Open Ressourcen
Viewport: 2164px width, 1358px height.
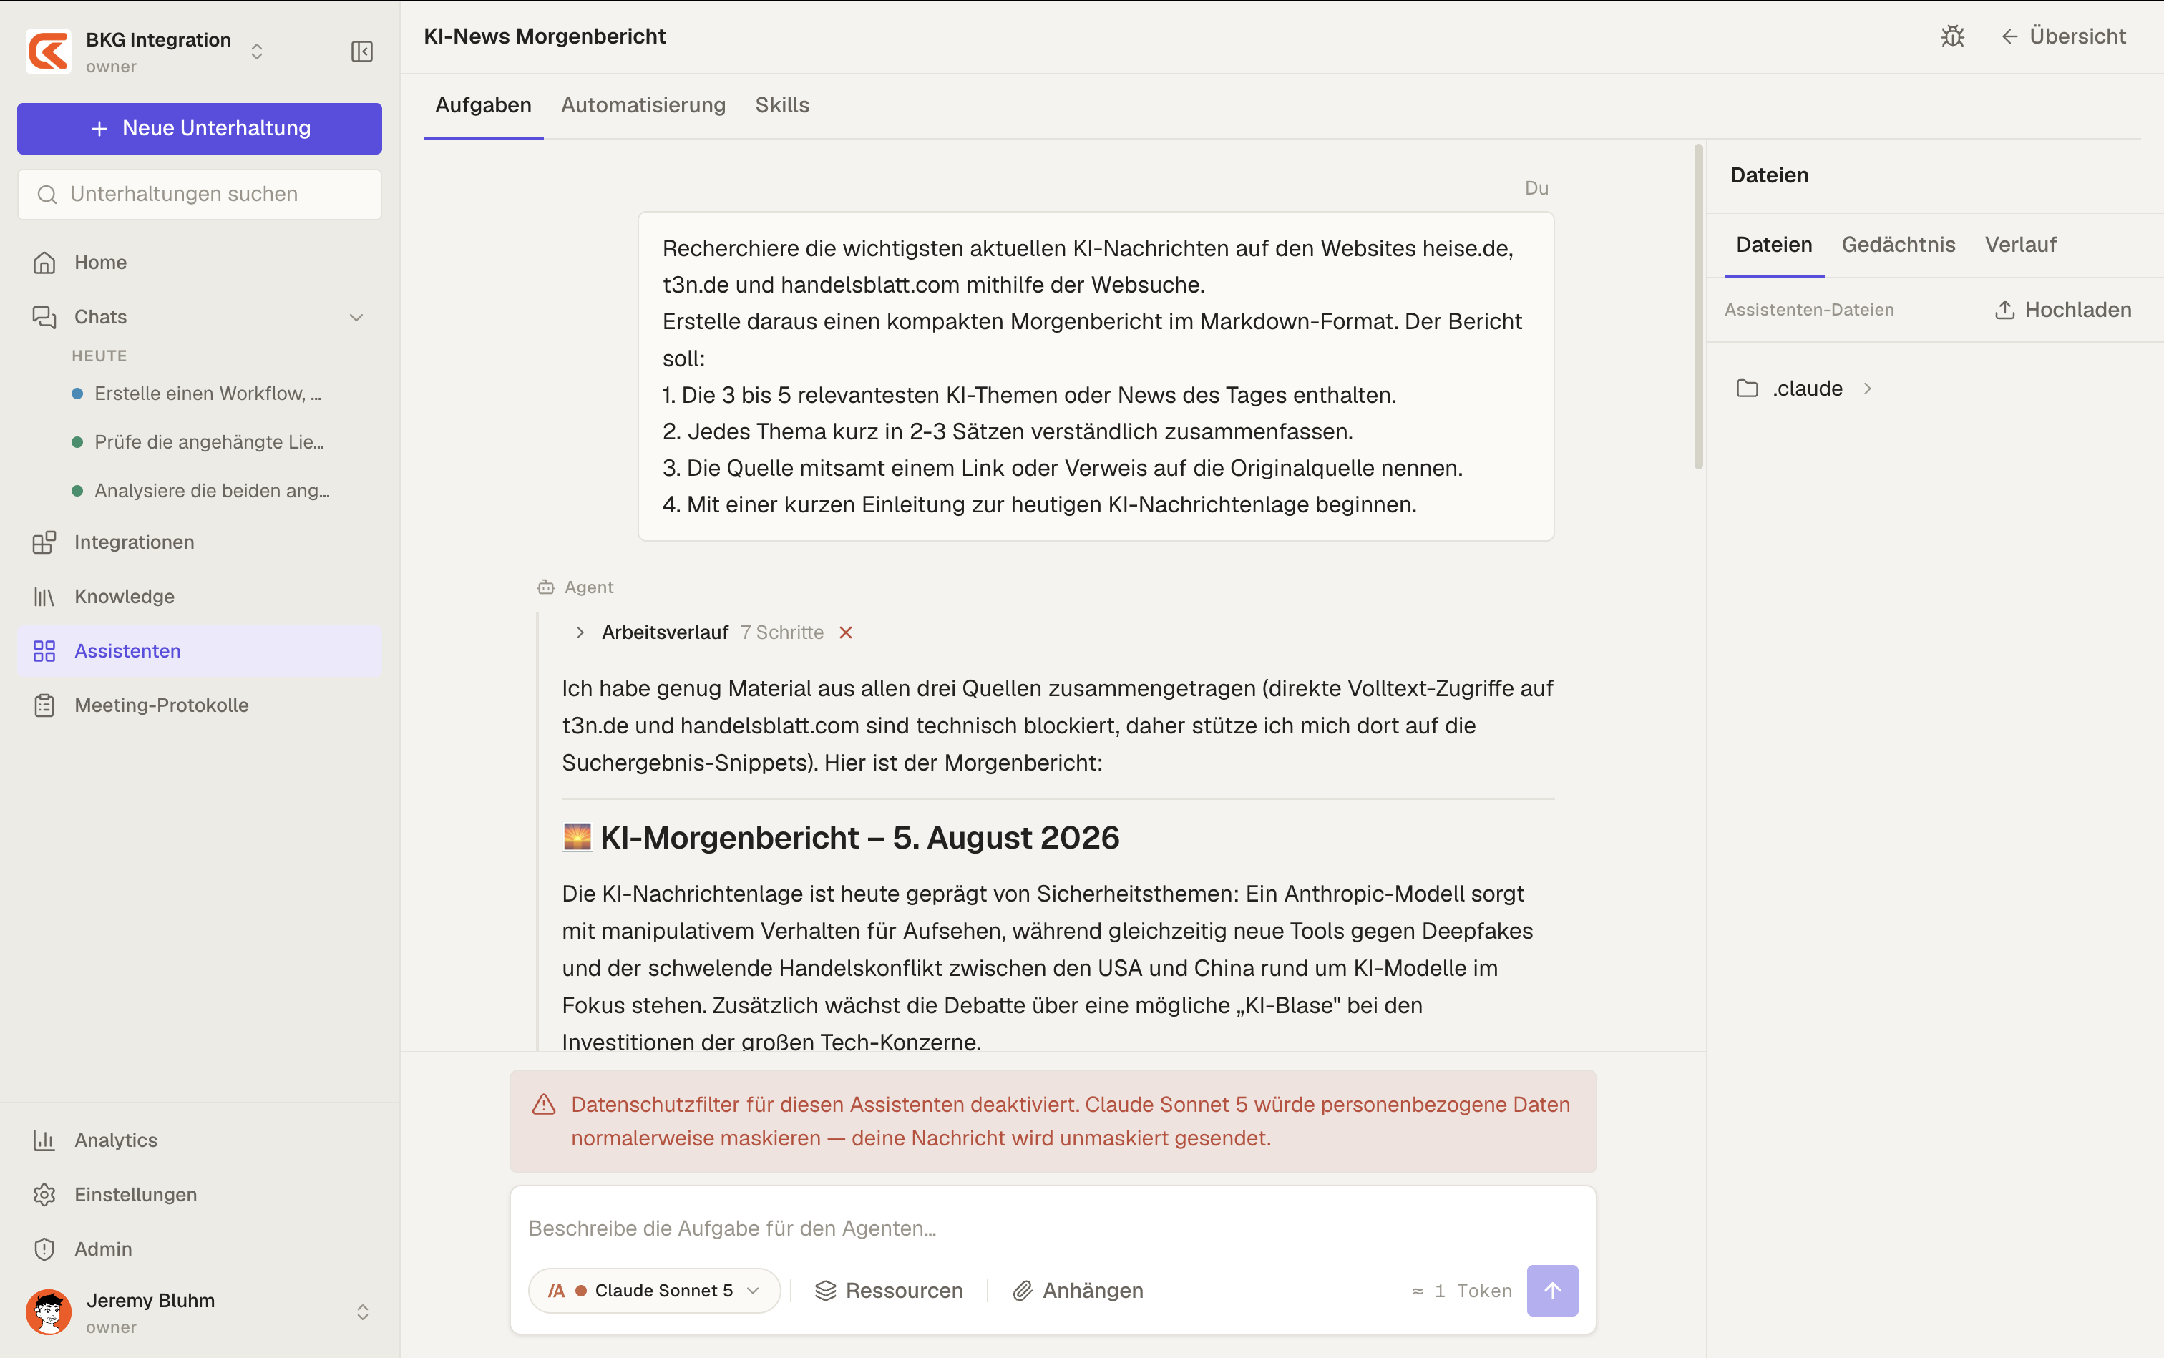pyautogui.click(x=888, y=1291)
